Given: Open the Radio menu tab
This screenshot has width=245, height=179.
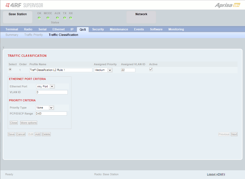Looking at the screenshot, I should pos(28,29).
